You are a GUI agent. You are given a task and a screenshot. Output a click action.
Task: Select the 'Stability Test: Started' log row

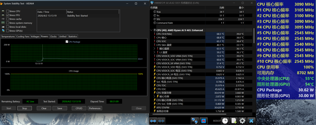coord(78,16)
